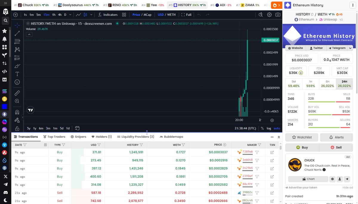This screenshot has width=358, height=204.
Task: Open transaction link for 2390ef row
Action: pyautogui.click(x=272, y=176)
